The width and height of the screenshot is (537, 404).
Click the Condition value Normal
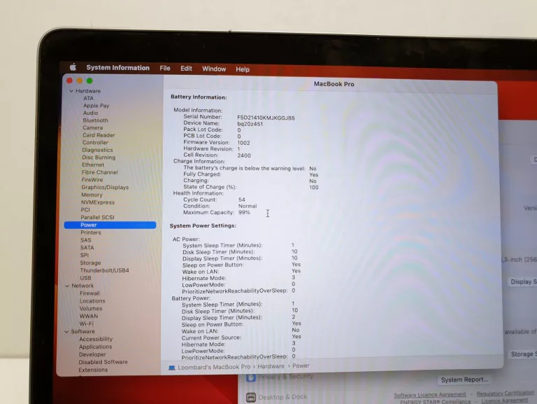(248, 206)
